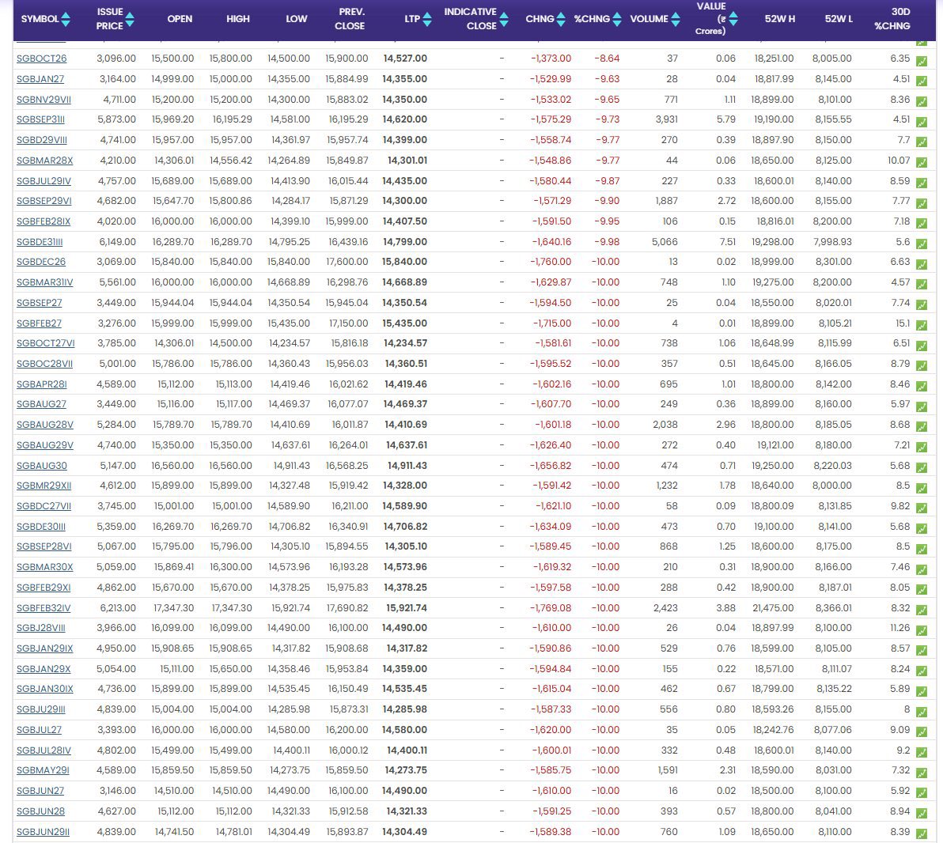Click the HIGH column header

[x=238, y=19]
